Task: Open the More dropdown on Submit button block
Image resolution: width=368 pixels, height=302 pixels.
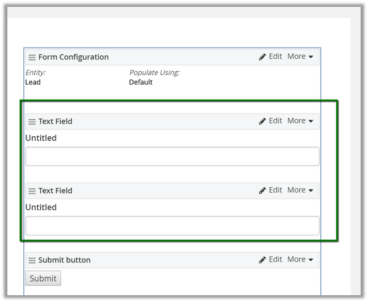Action: pyautogui.click(x=300, y=260)
